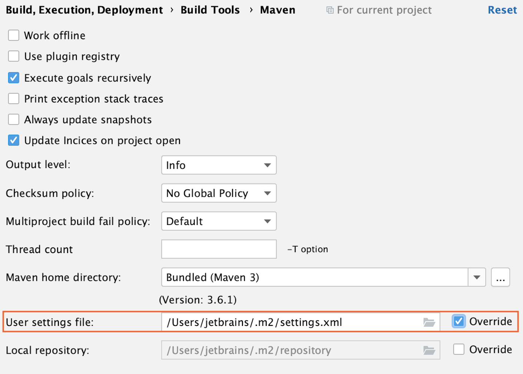Open folder picker next to Local repository path
Viewport: 523px width, 374px height.
pyautogui.click(x=429, y=350)
